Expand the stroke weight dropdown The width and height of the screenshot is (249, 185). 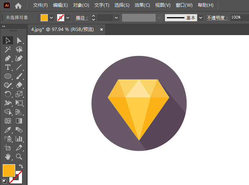point(116,18)
